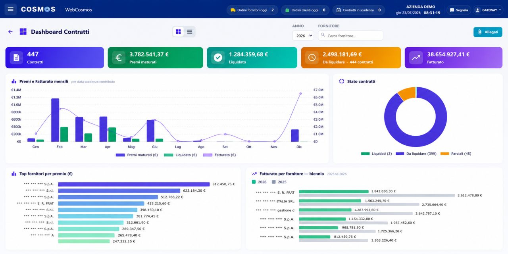Click the 38.654.927,41 € Fatturato value

[x=448, y=54]
